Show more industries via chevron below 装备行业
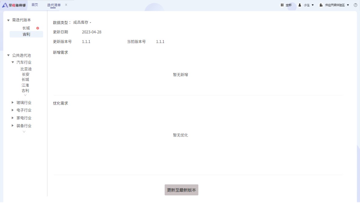 pos(24,131)
